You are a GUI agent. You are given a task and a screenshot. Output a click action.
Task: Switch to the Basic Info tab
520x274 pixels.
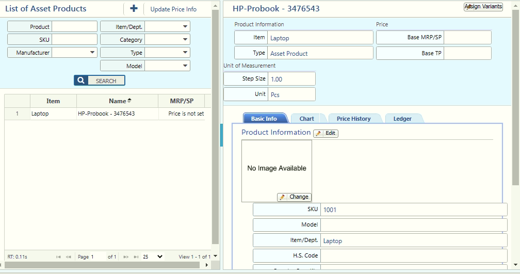(264, 119)
